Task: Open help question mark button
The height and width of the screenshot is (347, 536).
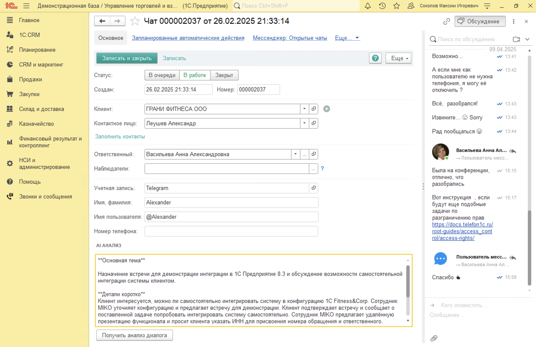Action: tap(375, 58)
